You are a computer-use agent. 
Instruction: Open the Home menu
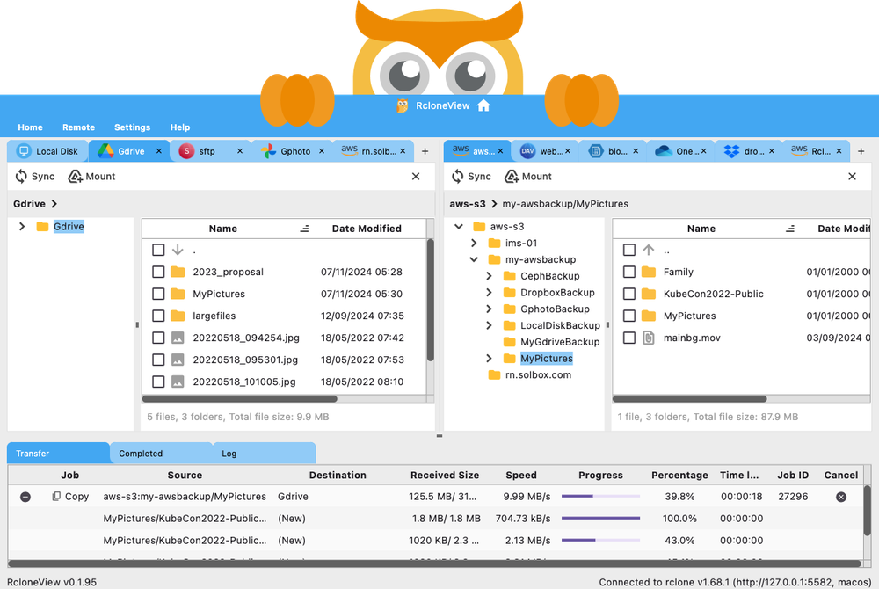click(30, 127)
